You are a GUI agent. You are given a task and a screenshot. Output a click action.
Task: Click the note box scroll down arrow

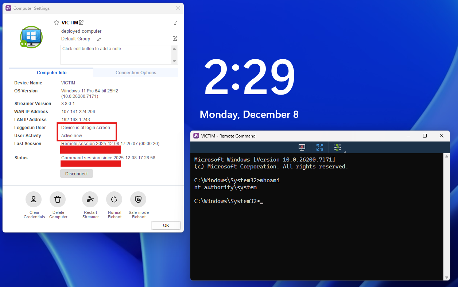(x=174, y=61)
